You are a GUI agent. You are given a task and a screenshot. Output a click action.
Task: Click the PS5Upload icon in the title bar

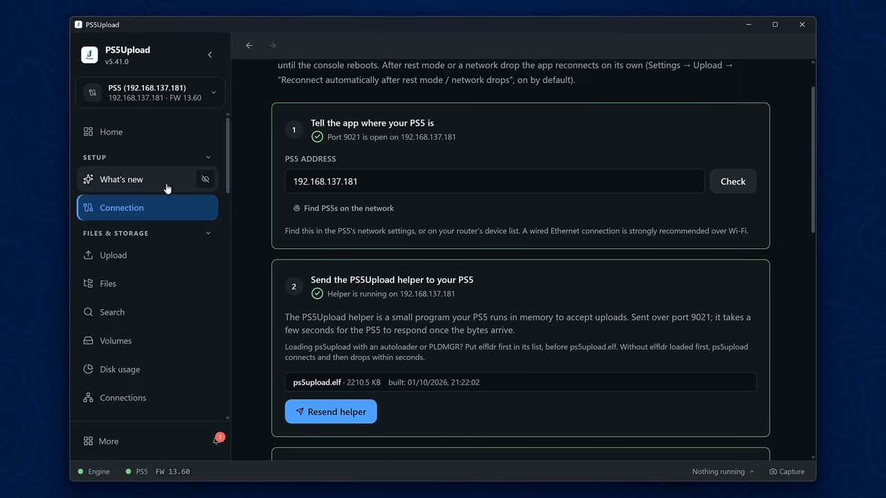(x=78, y=24)
